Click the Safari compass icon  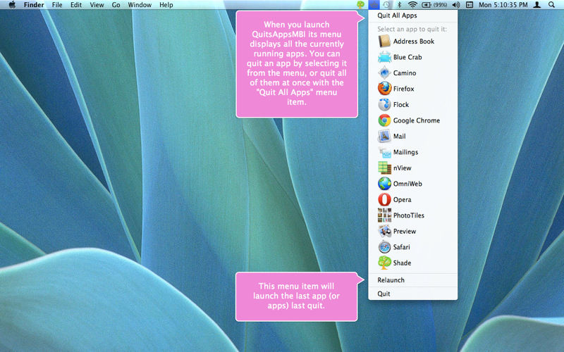(384, 247)
